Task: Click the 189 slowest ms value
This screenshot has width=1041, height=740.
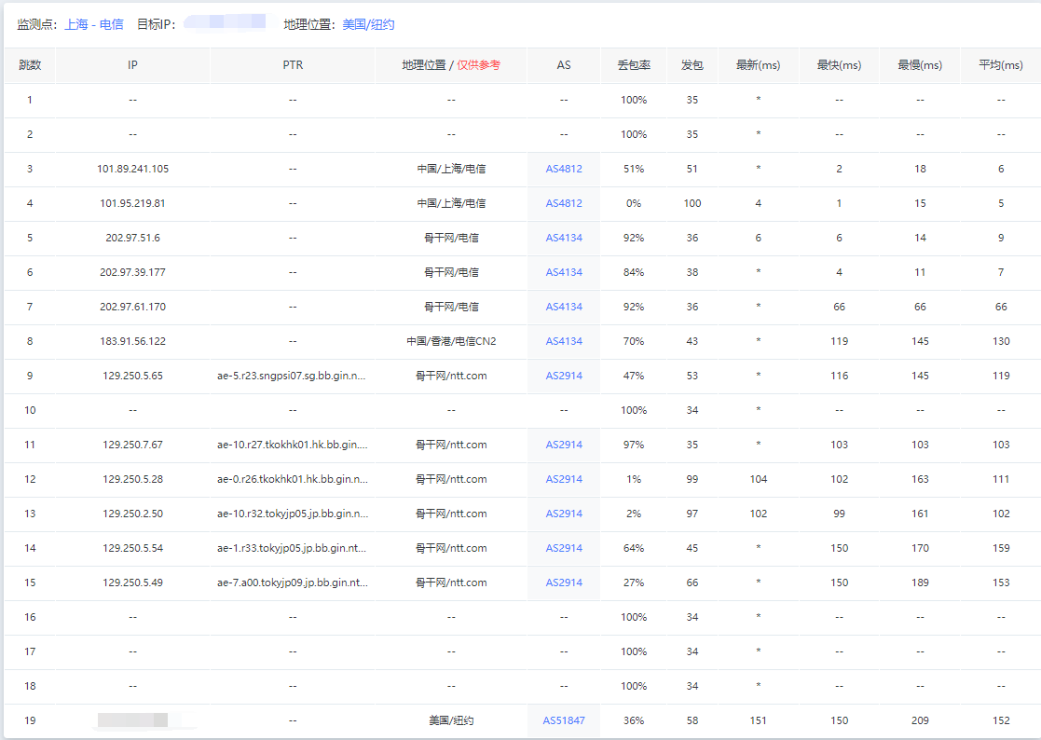Action: click(920, 582)
